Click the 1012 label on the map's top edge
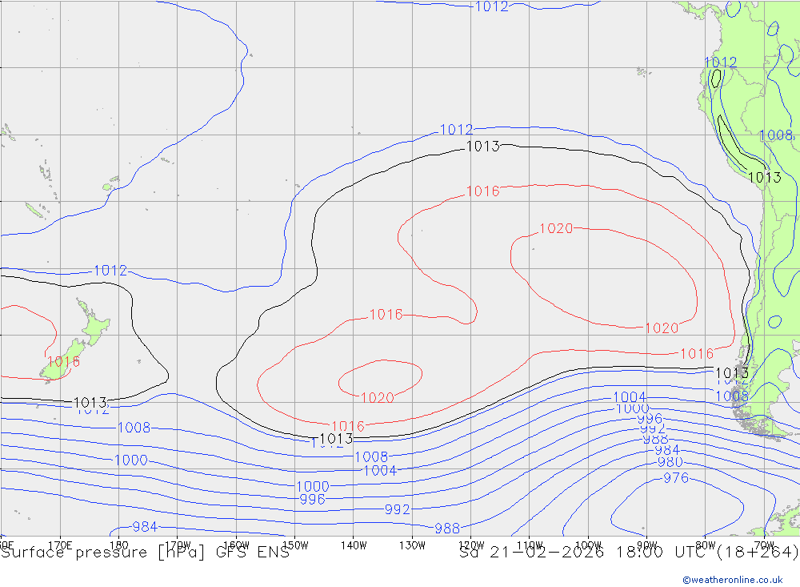Image resolution: width=800 pixels, height=587 pixels. click(491, 6)
